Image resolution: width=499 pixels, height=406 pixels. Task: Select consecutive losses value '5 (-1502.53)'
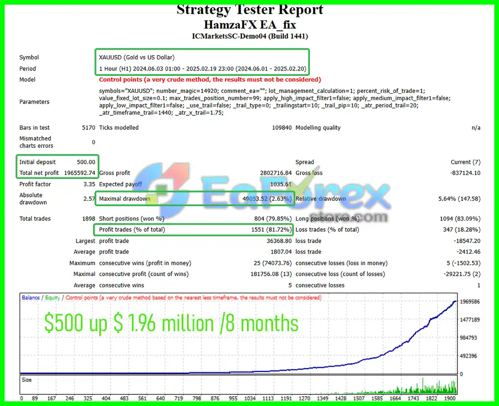click(x=463, y=263)
